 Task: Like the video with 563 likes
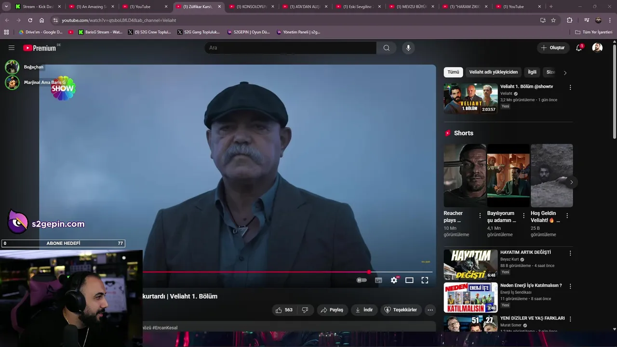(x=284, y=310)
